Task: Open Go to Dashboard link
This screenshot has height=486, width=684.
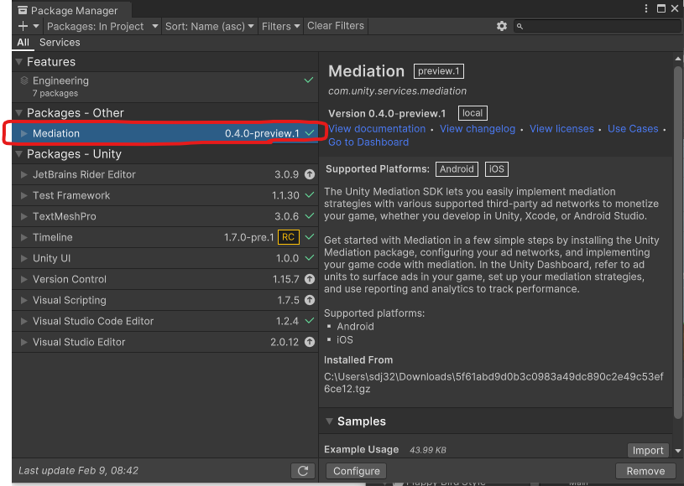Action: click(x=368, y=142)
